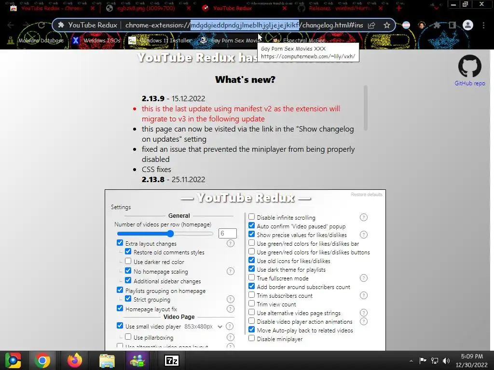Toggle Use dark theme for playlists

coord(251,269)
